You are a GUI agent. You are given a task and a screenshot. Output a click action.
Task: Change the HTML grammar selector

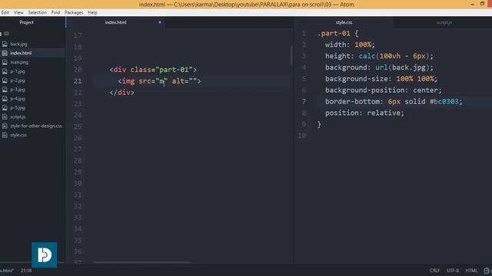click(471, 271)
